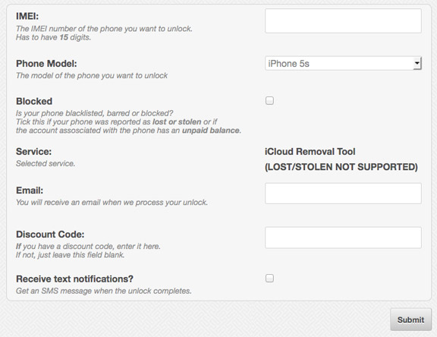Select the iPhone 5s combo box
Viewport: 437px width, 337px height.
pyautogui.click(x=343, y=63)
